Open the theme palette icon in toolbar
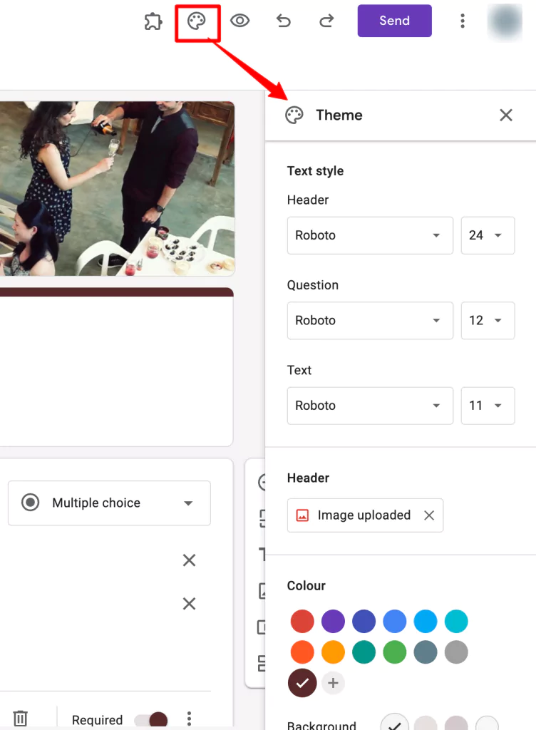Viewport: 536px width, 730px height. (196, 21)
